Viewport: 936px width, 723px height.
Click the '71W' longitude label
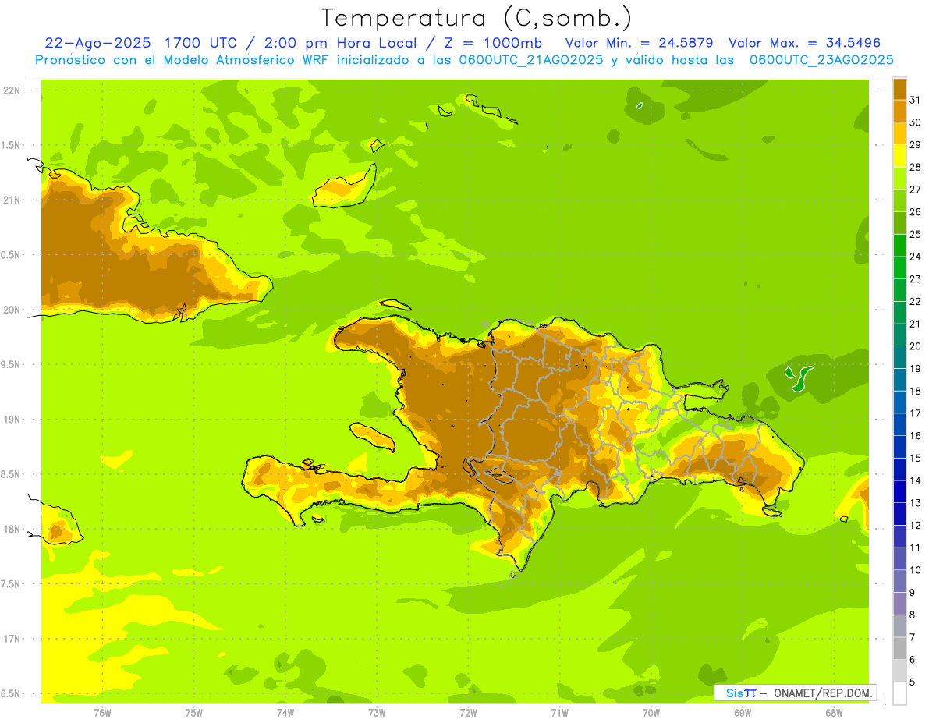(x=559, y=713)
